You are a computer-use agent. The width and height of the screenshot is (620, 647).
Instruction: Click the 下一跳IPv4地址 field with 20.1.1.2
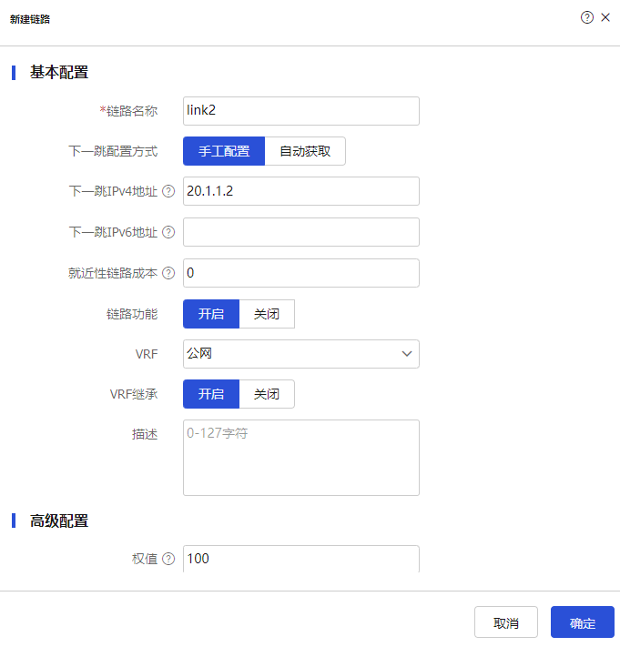tap(301, 191)
